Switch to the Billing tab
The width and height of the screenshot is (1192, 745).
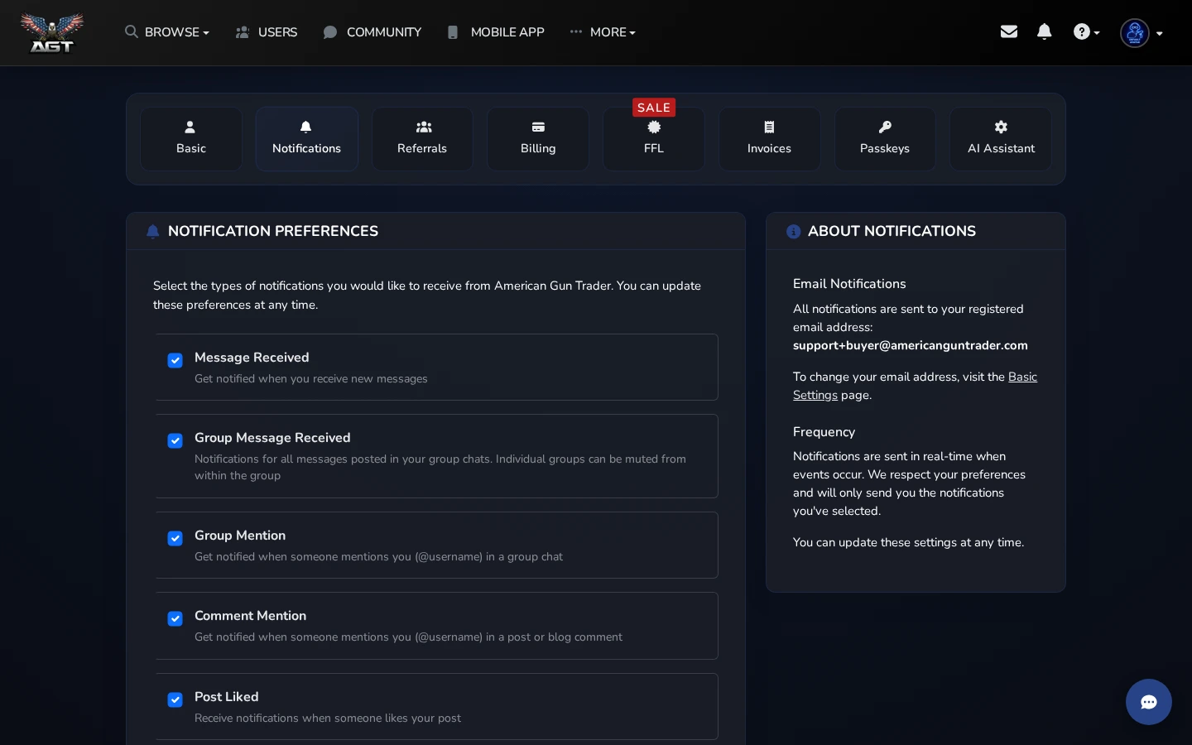point(538,139)
